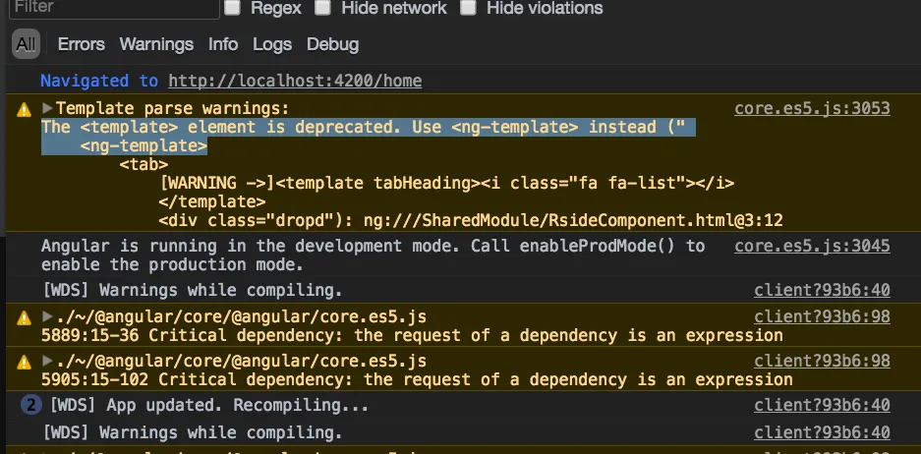Select the Logs filter
921x454 pixels.
click(272, 44)
